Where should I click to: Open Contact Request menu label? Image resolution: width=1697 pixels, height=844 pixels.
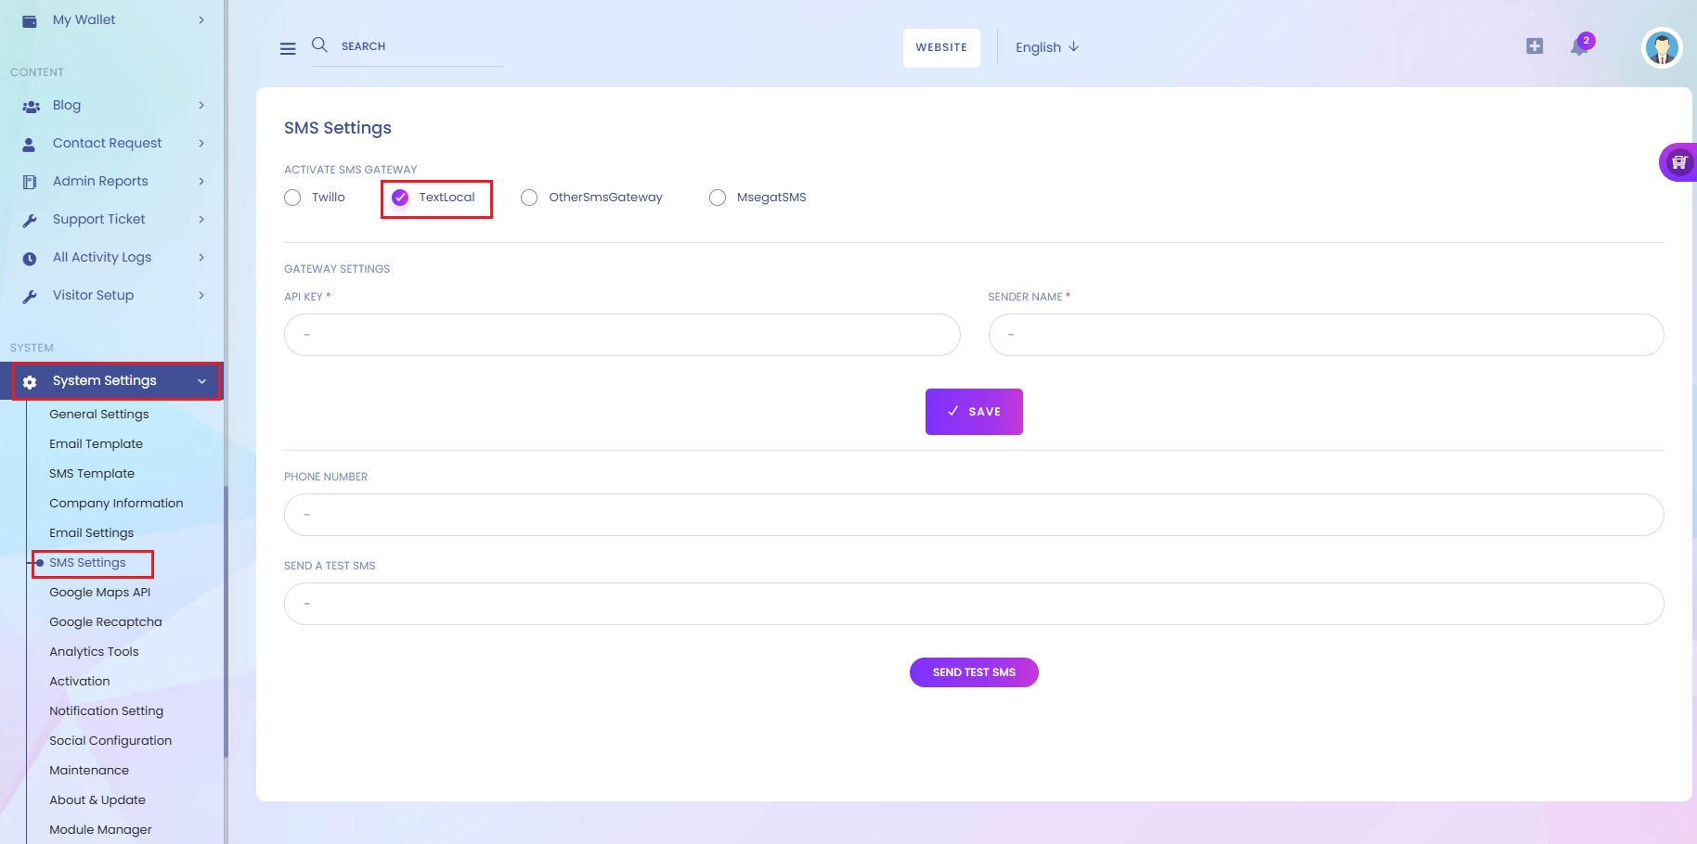point(107,143)
